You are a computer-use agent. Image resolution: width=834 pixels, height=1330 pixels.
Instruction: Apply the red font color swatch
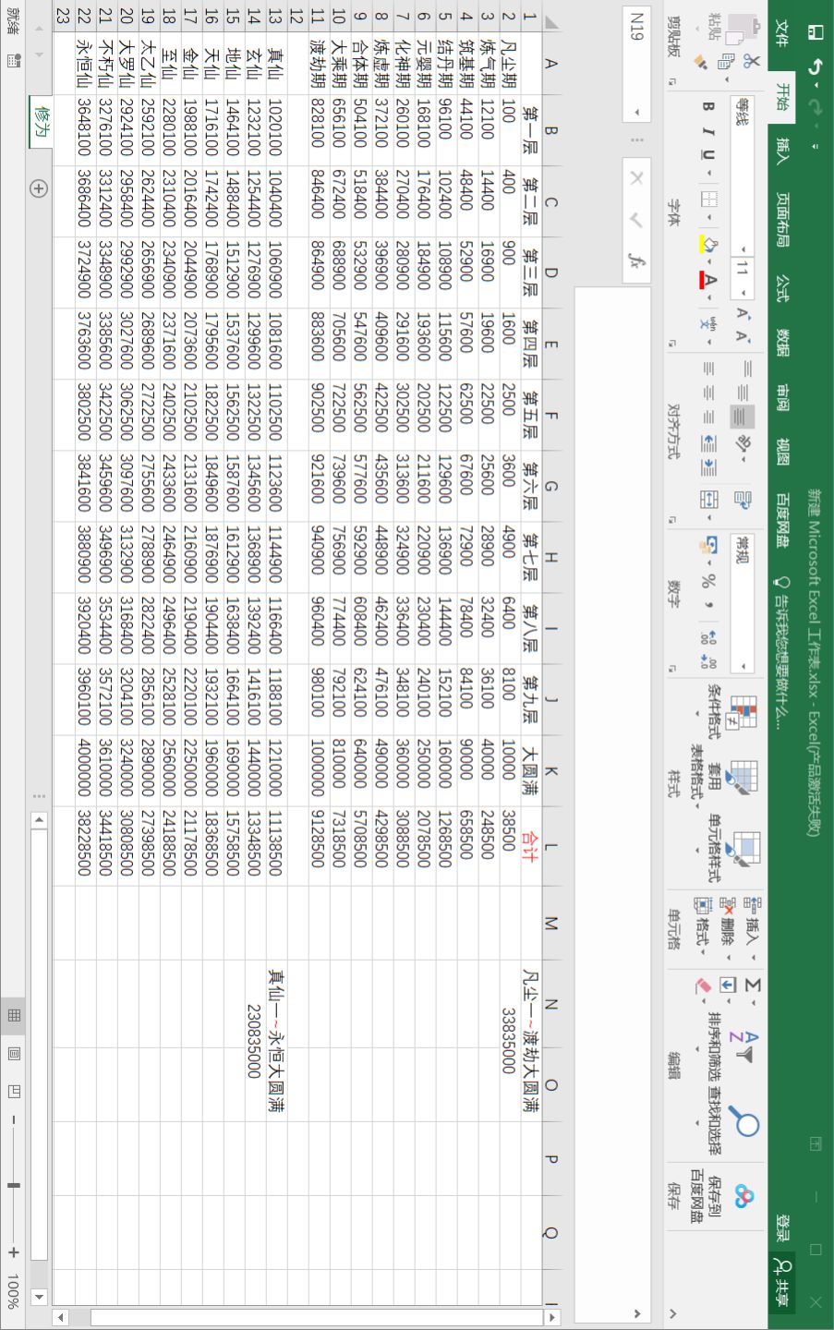(x=708, y=280)
